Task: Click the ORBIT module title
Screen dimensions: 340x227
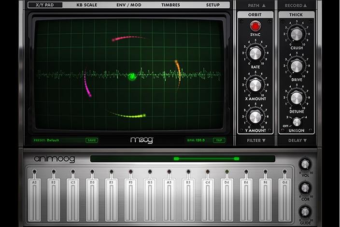Action: tap(255, 15)
